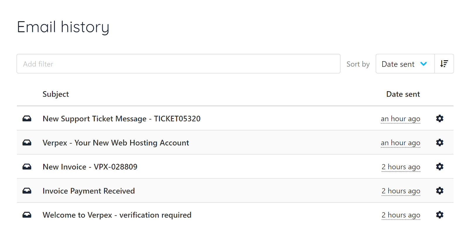468x242 pixels.
Task: Click 'an hour ago' on Web Hosting row
Action: coord(400,143)
